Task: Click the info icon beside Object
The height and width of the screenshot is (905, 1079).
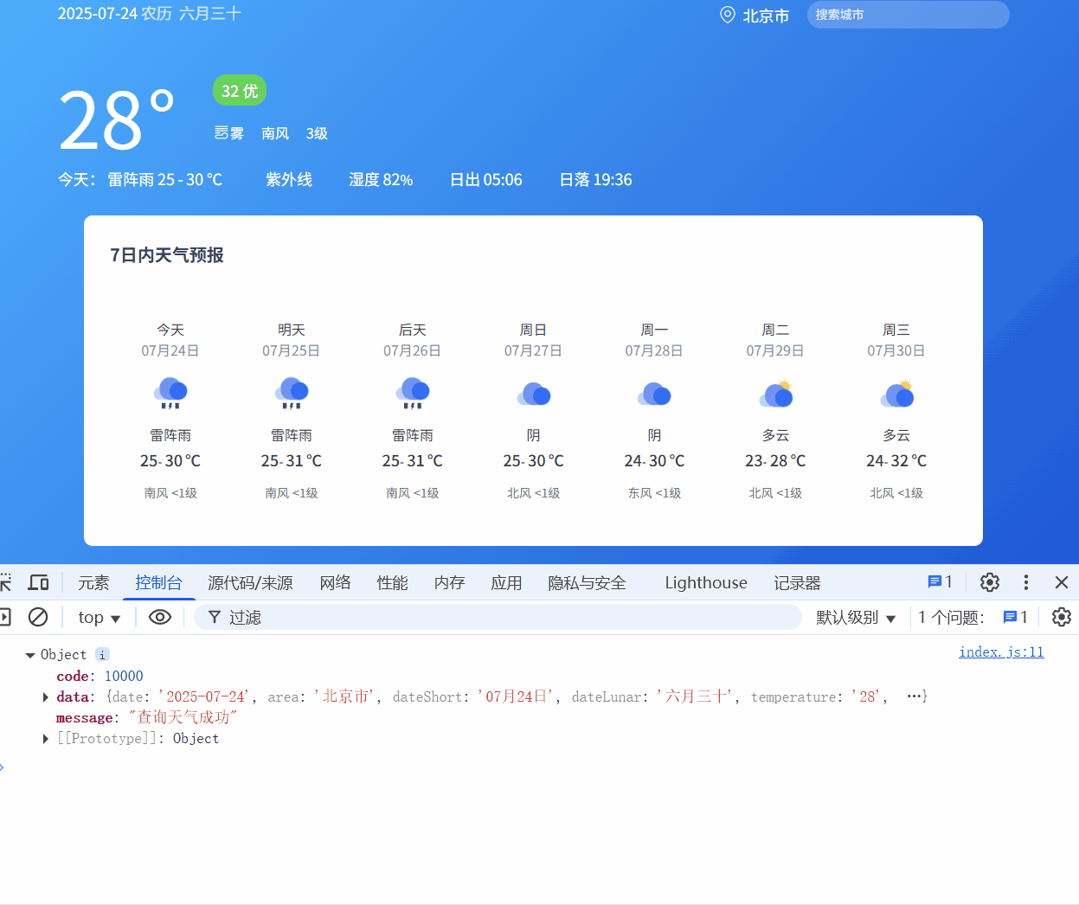Action: click(x=102, y=655)
